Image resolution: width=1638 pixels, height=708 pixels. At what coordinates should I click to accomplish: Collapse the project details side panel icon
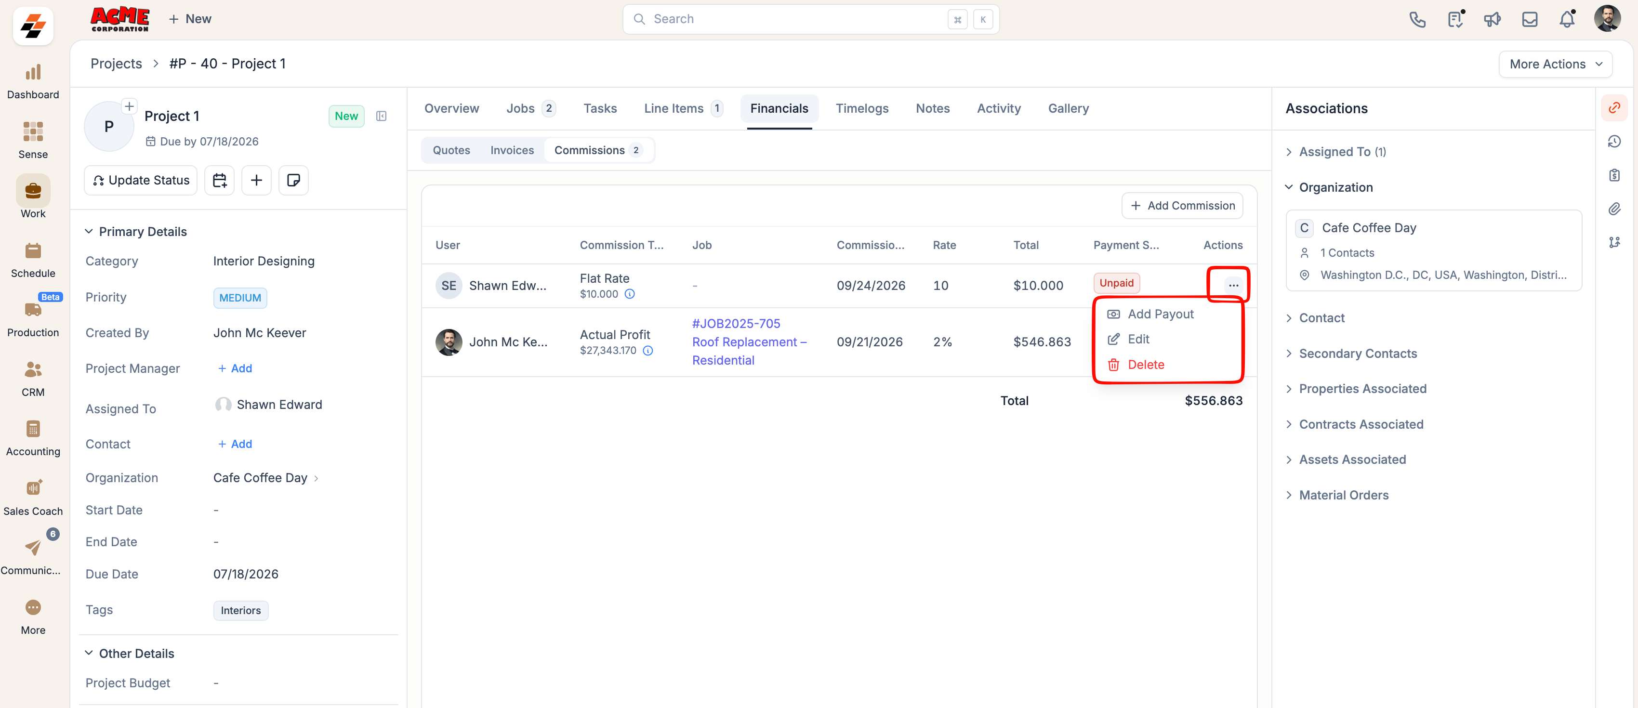point(382,116)
